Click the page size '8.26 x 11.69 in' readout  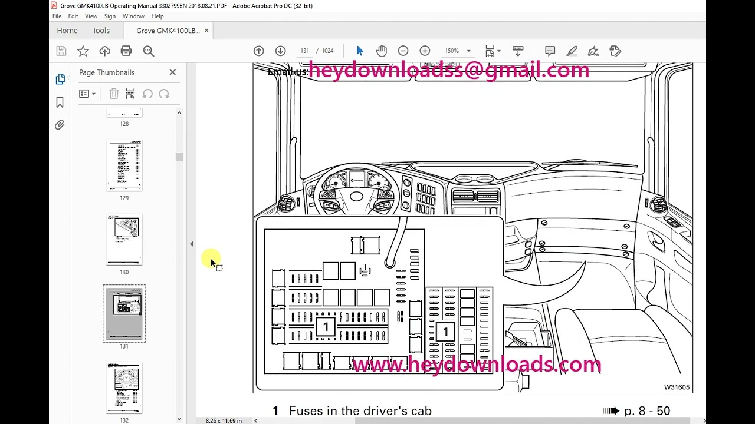click(224, 420)
